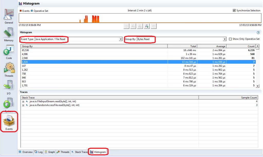263x157 pixels.
Task: Switch to the bottom Threads tab
Action: click(x=63, y=152)
